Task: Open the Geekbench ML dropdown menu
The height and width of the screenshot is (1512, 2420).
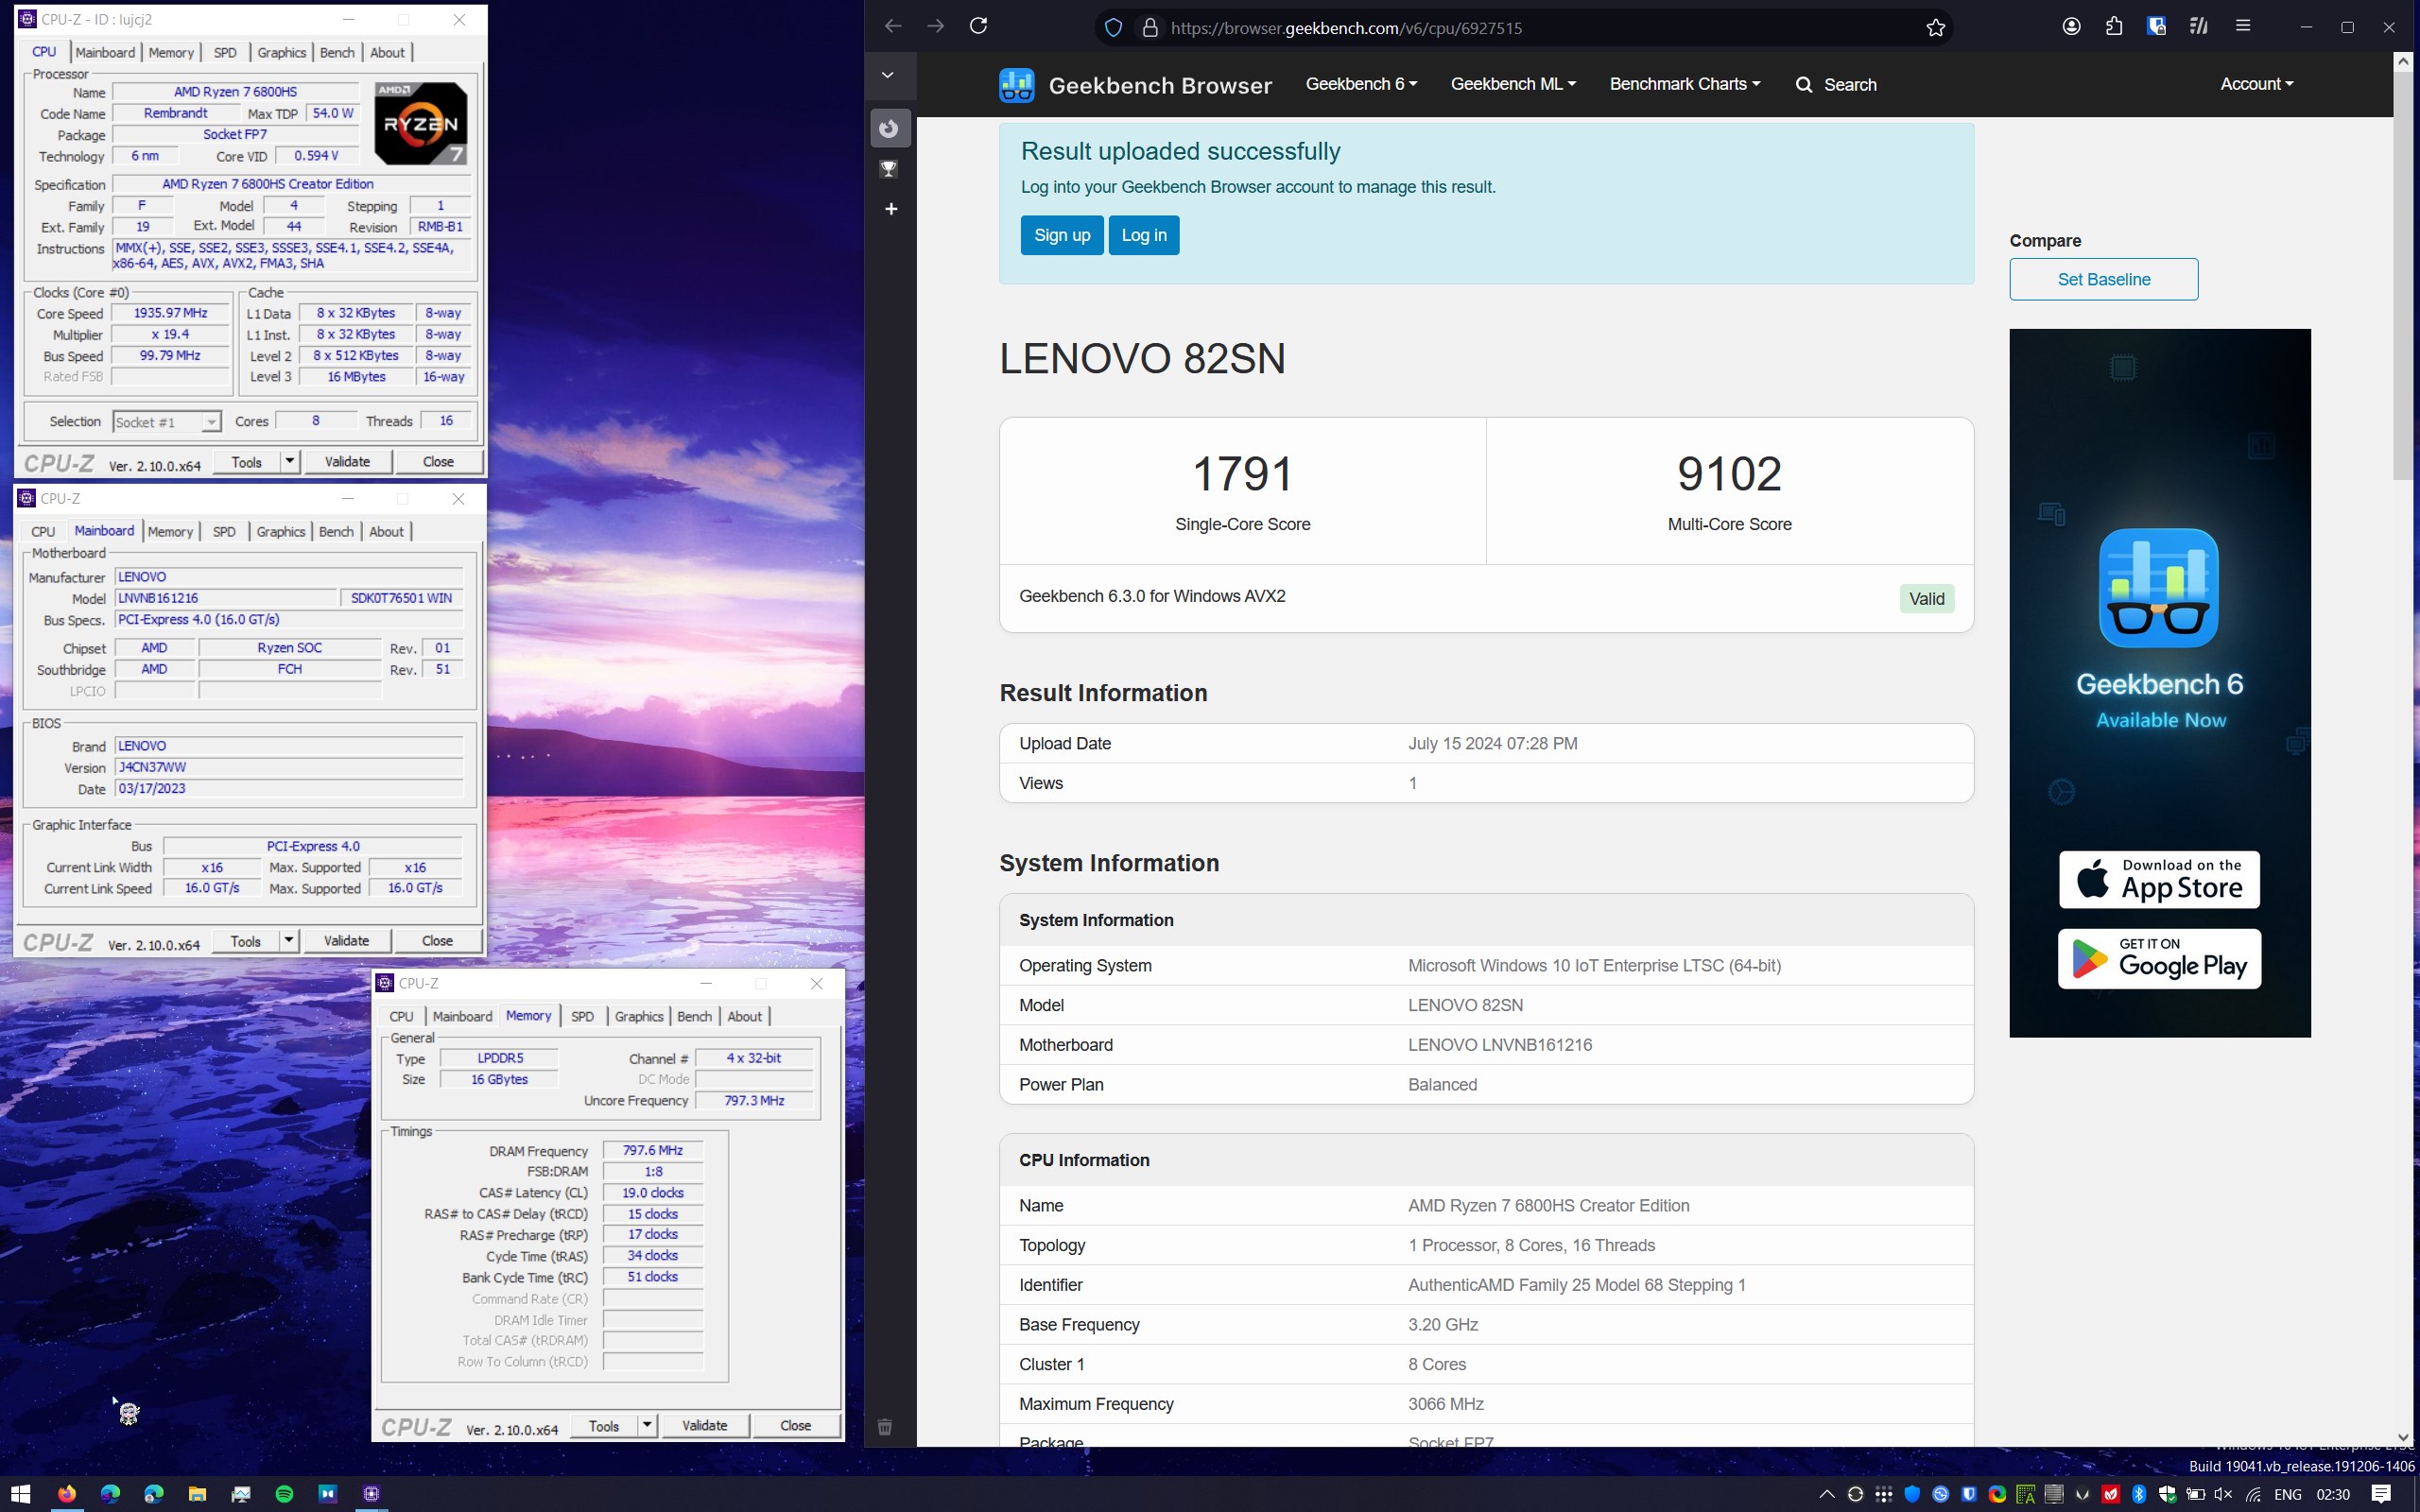Action: coord(1513,84)
